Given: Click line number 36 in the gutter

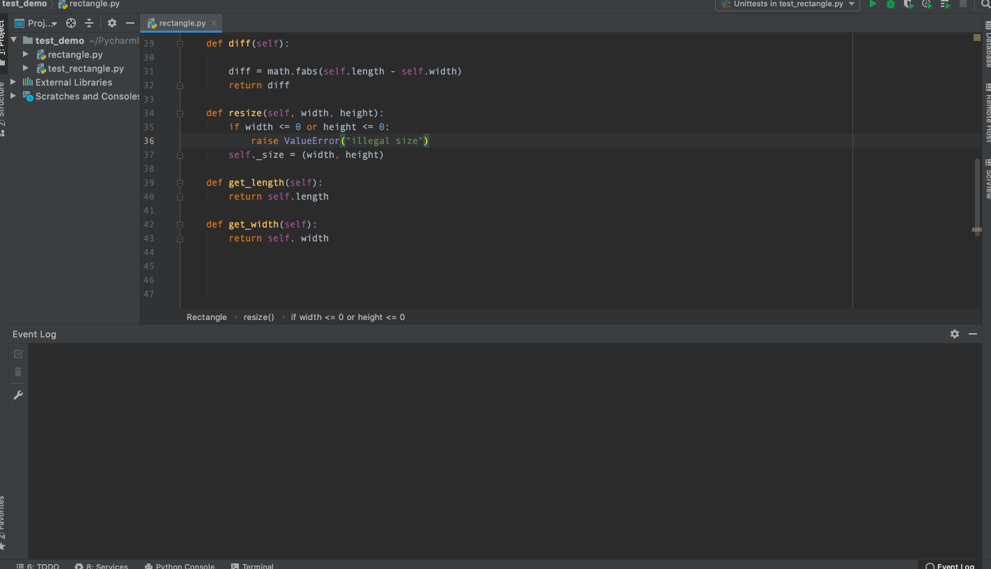Looking at the screenshot, I should (149, 141).
